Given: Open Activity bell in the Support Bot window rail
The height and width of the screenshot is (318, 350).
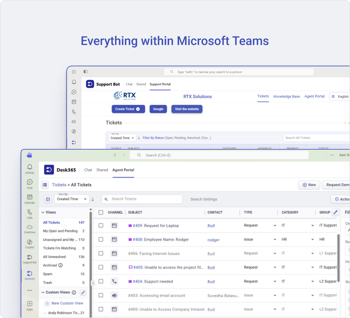Looking at the screenshot, I should point(74,82).
